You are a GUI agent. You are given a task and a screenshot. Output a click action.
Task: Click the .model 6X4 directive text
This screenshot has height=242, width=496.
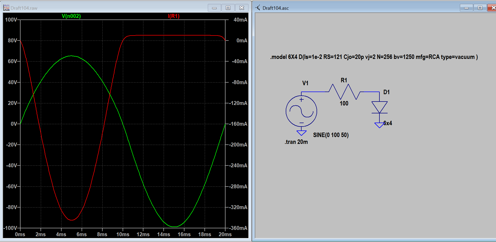click(x=374, y=57)
